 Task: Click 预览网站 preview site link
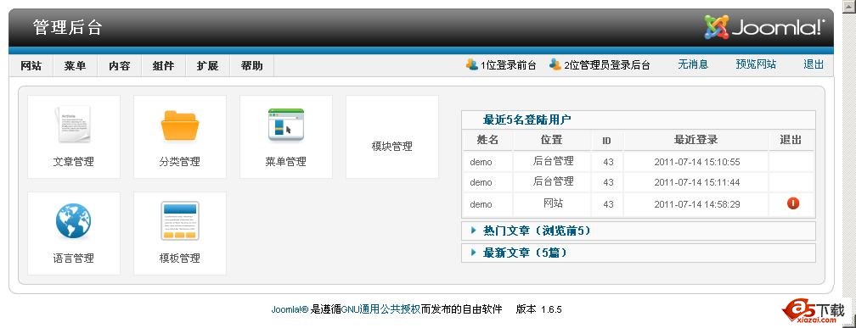point(756,64)
